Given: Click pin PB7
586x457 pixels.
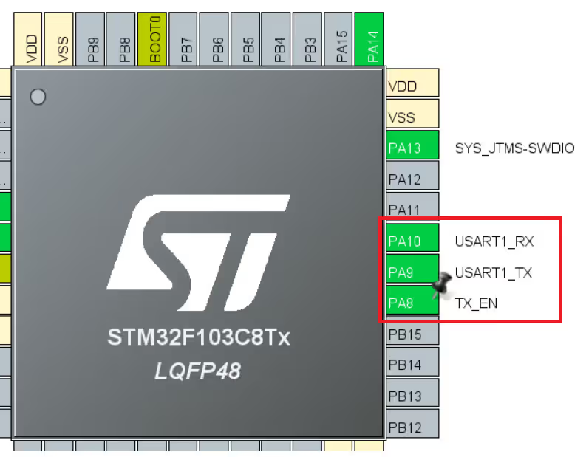Looking at the screenshot, I should pos(183,39).
